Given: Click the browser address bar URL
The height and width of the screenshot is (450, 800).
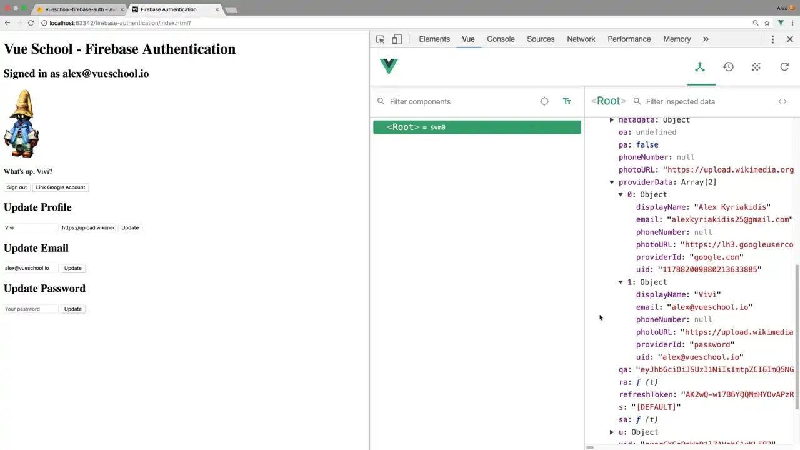Looking at the screenshot, I should (x=121, y=23).
